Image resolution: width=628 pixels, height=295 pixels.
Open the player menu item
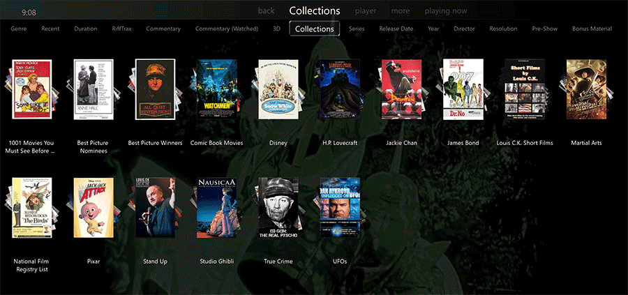click(366, 10)
